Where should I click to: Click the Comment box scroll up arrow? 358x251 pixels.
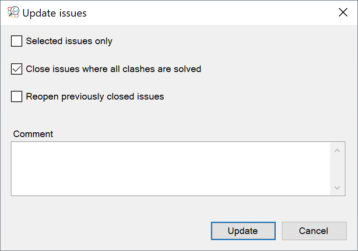pyautogui.click(x=337, y=151)
